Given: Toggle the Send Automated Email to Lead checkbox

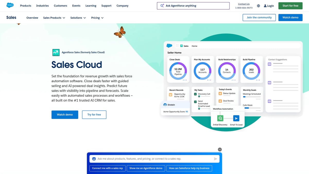Looking at the screenshot, I should coord(196,102).
